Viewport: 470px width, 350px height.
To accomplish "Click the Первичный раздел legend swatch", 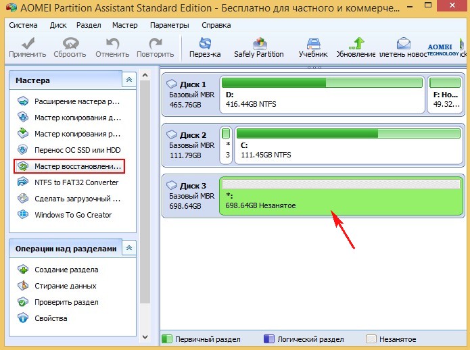I will click(x=167, y=339).
